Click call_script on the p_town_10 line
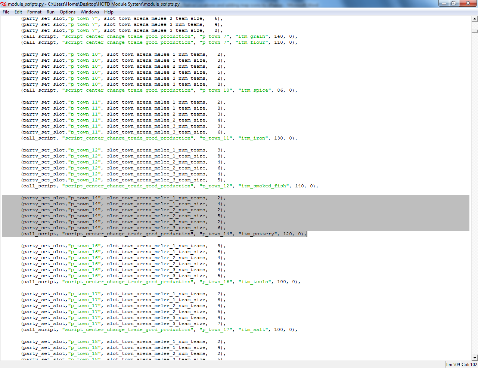Viewport: 478px width, 368px height. pos(40,91)
